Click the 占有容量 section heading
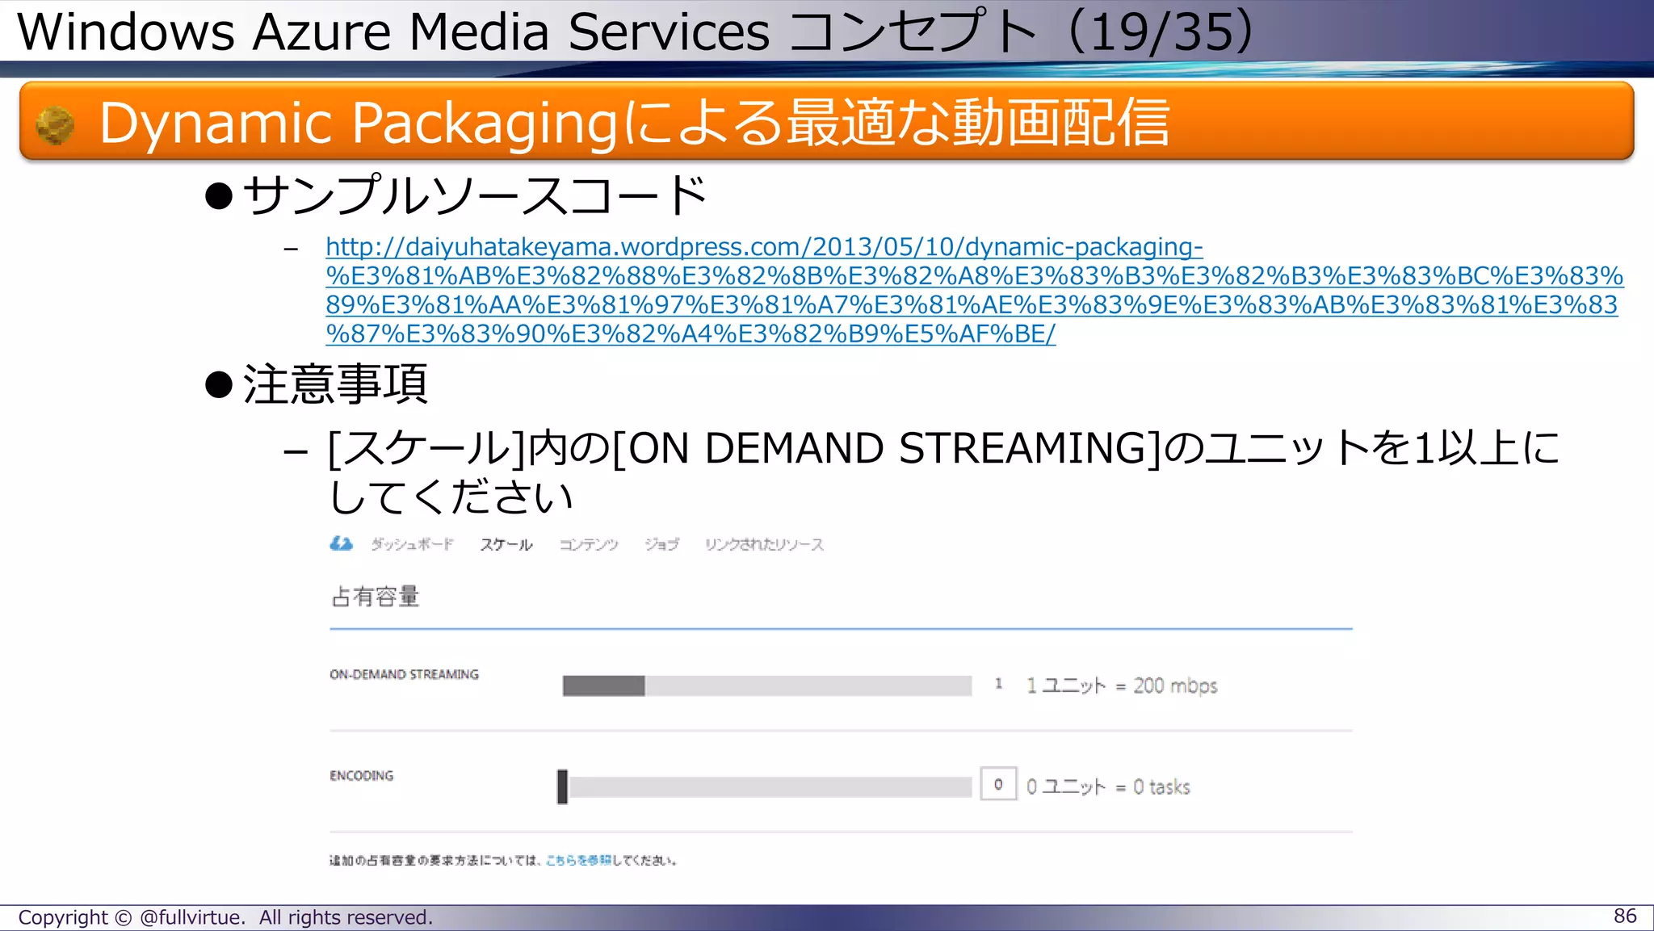Screen dimensions: 1654x931 pos(376,597)
